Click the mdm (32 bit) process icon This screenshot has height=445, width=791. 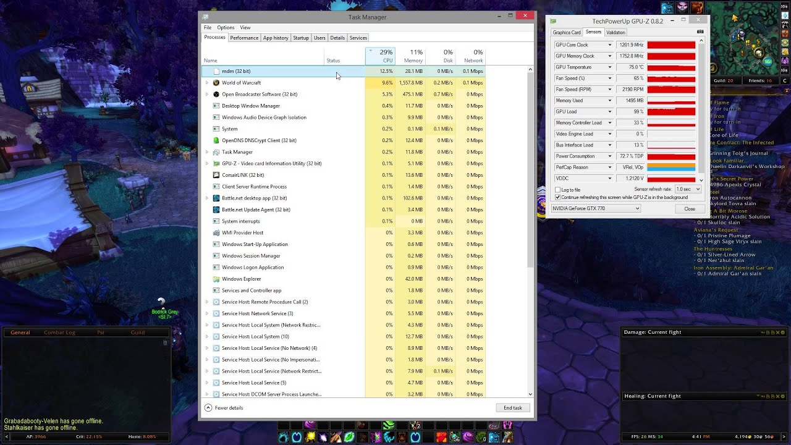click(216, 71)
